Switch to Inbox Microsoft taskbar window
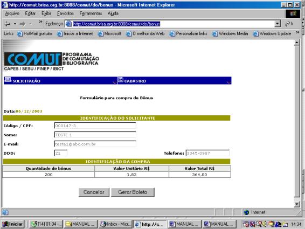This screenshot has width=305, height=229. [115, 224]
